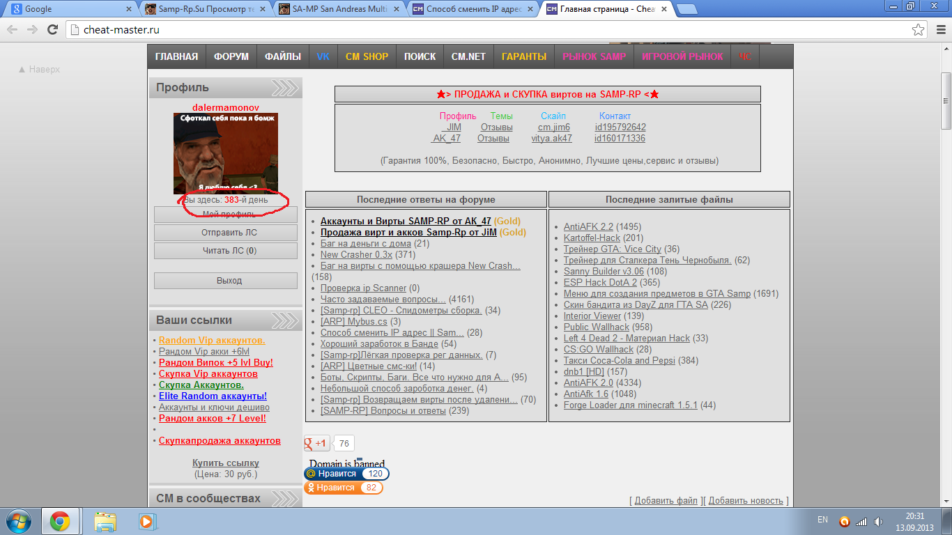Open the id195792642 contact link
This screenshot has height=535, width=952.
(620, 127)
